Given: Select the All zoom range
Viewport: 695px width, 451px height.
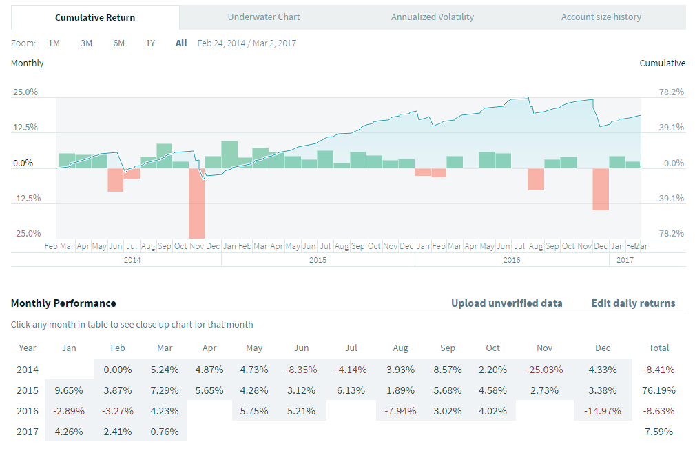Looking at the screenshot, I should click(181, 43).
